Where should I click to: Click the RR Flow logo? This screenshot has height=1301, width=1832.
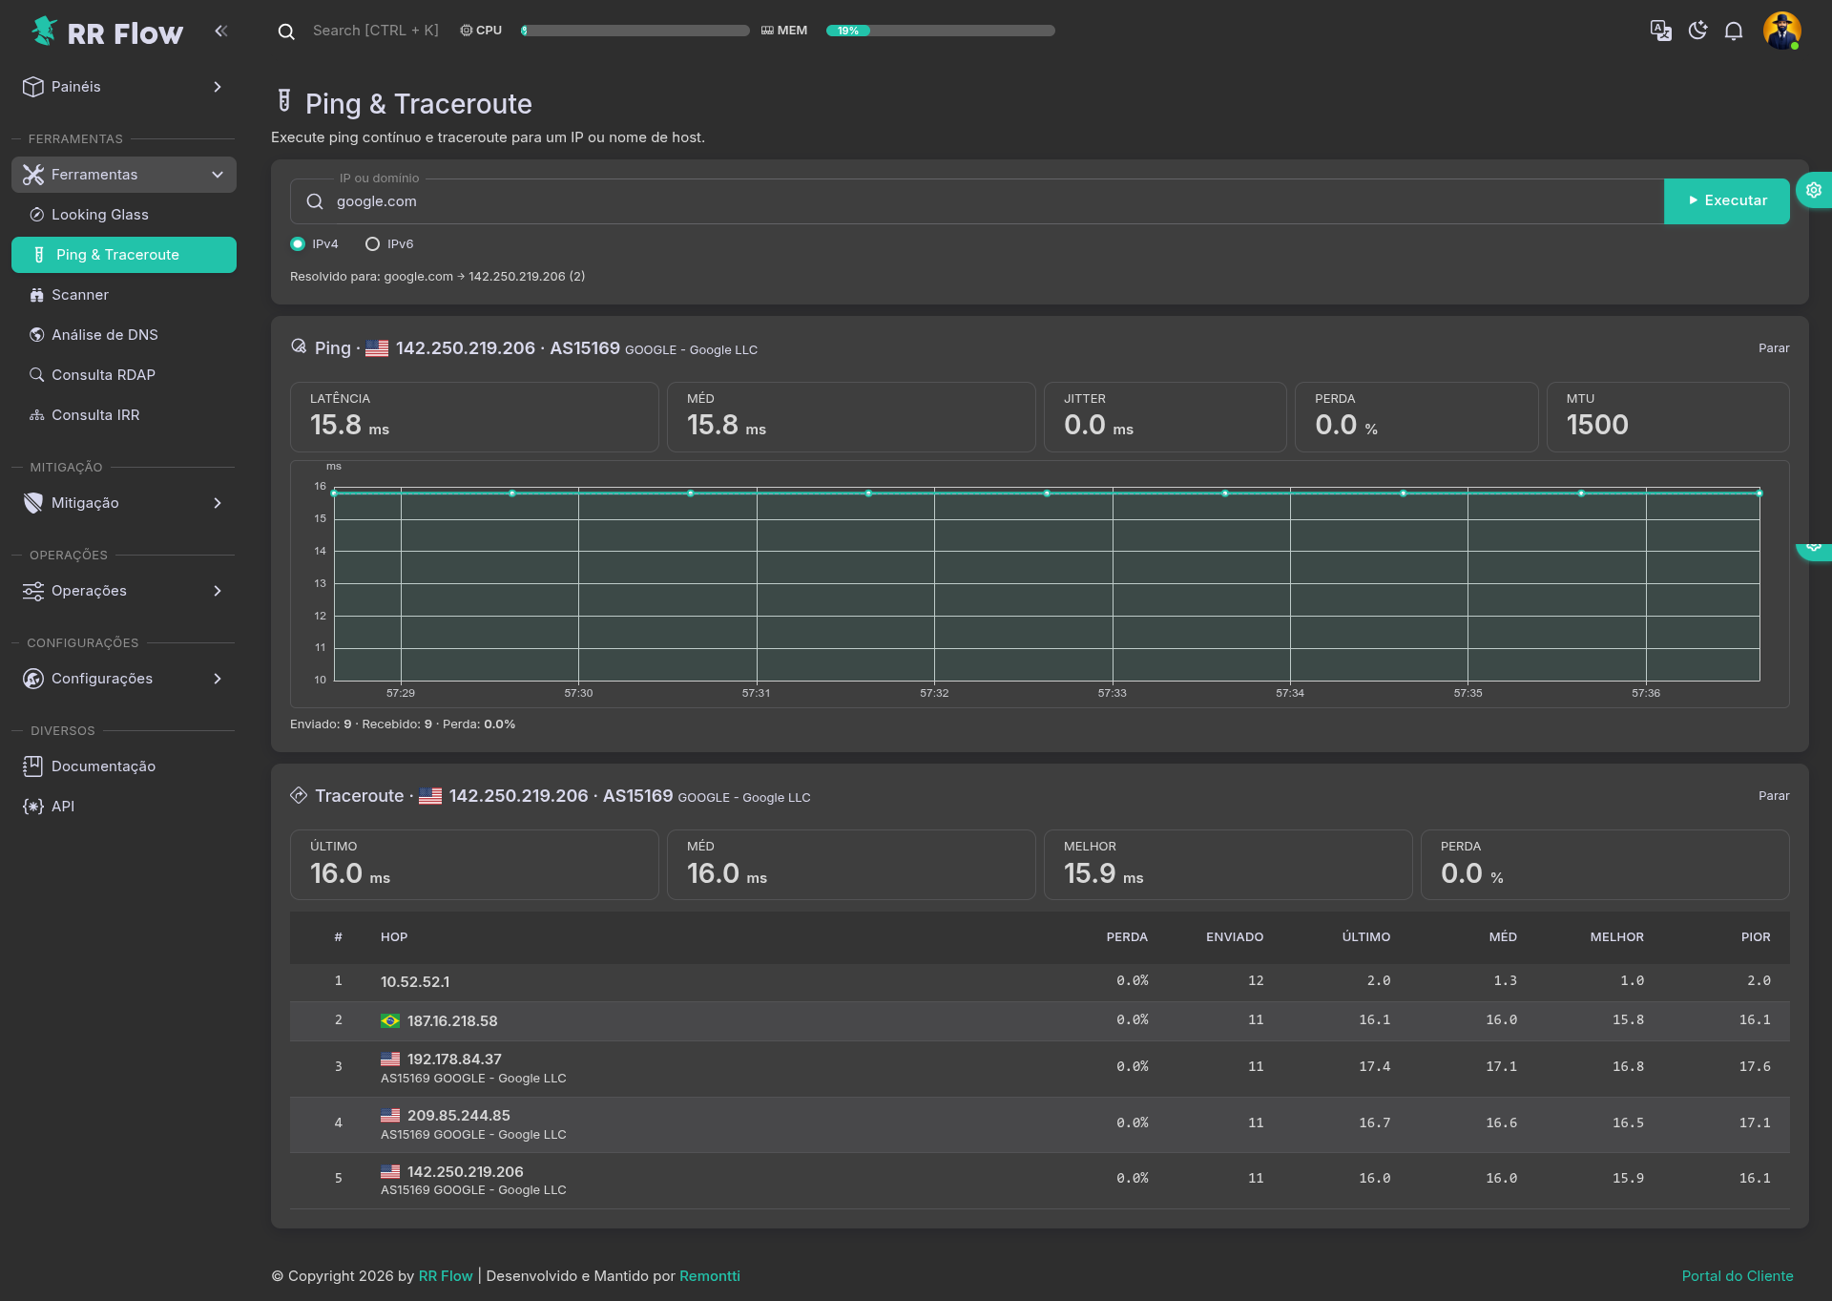(107, 32)
